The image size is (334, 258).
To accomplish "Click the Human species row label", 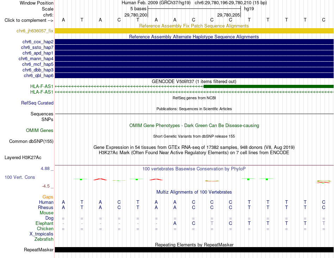I will click(46, 202).
